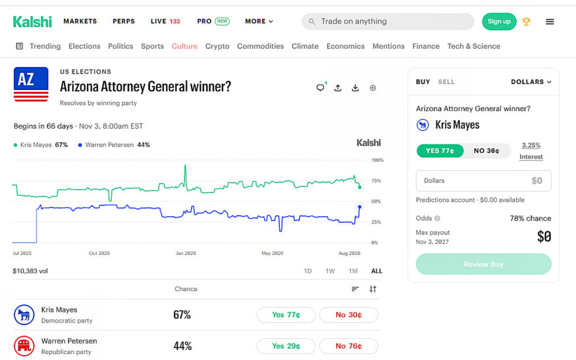Viewport: 576px width, 360px height.
Task: Open the gold trophy leaderboard icon
Action: click(527, 22)
